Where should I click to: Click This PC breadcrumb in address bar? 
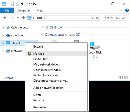coord(41,18)
